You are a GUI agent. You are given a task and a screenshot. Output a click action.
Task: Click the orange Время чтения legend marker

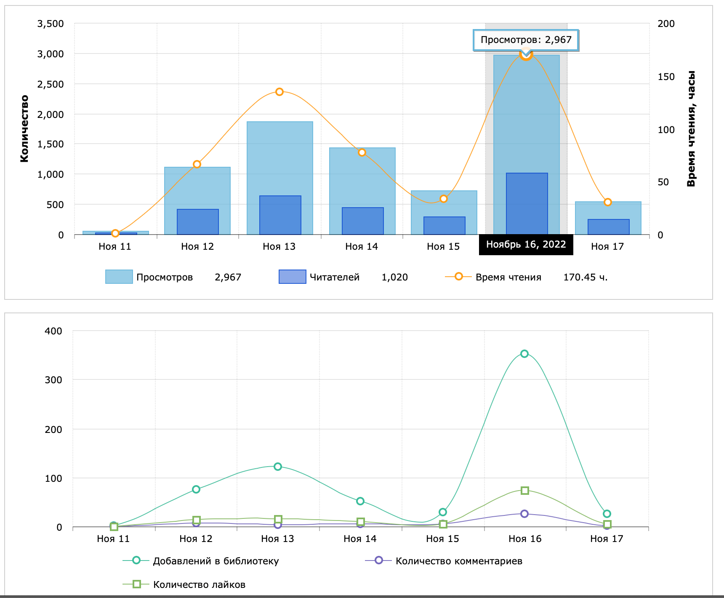point(458,276)
